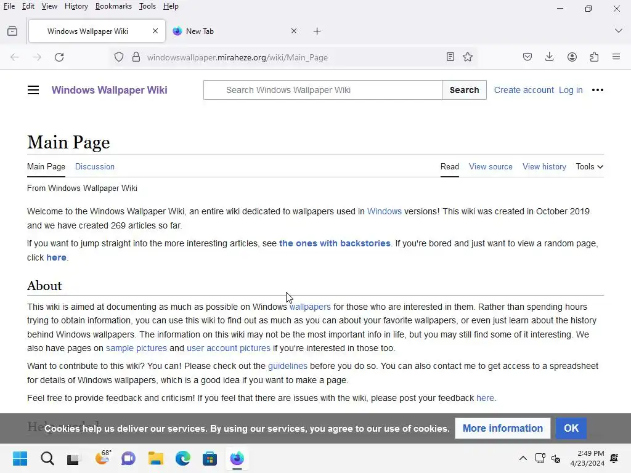Open the File menu

9,6
